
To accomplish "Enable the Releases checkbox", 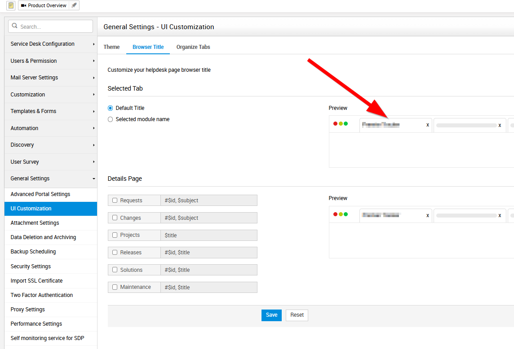I will [115, 253].
